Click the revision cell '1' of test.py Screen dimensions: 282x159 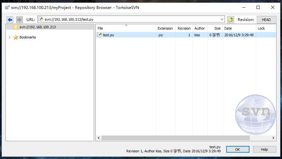(x=189, y=35)
